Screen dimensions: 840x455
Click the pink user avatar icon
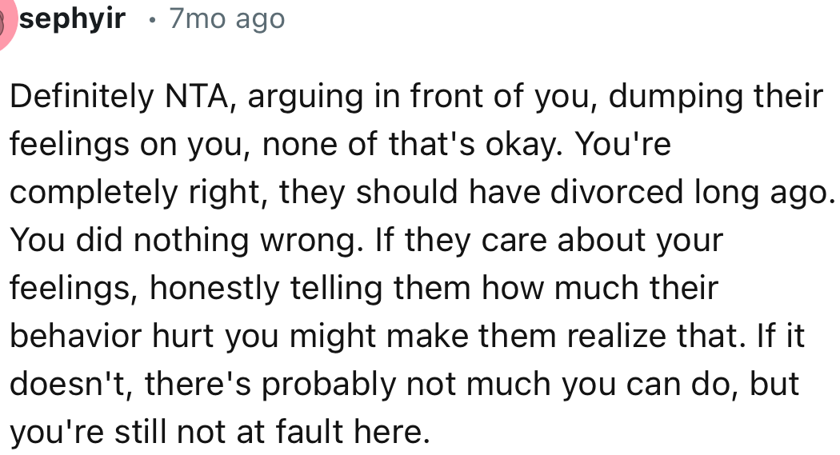(6, 19)
